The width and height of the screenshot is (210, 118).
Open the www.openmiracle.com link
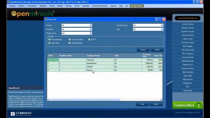point(187,18)
